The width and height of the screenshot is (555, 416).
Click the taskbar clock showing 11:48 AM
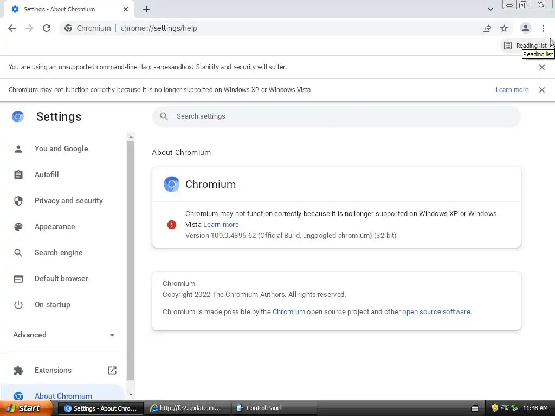coord(535,408)
